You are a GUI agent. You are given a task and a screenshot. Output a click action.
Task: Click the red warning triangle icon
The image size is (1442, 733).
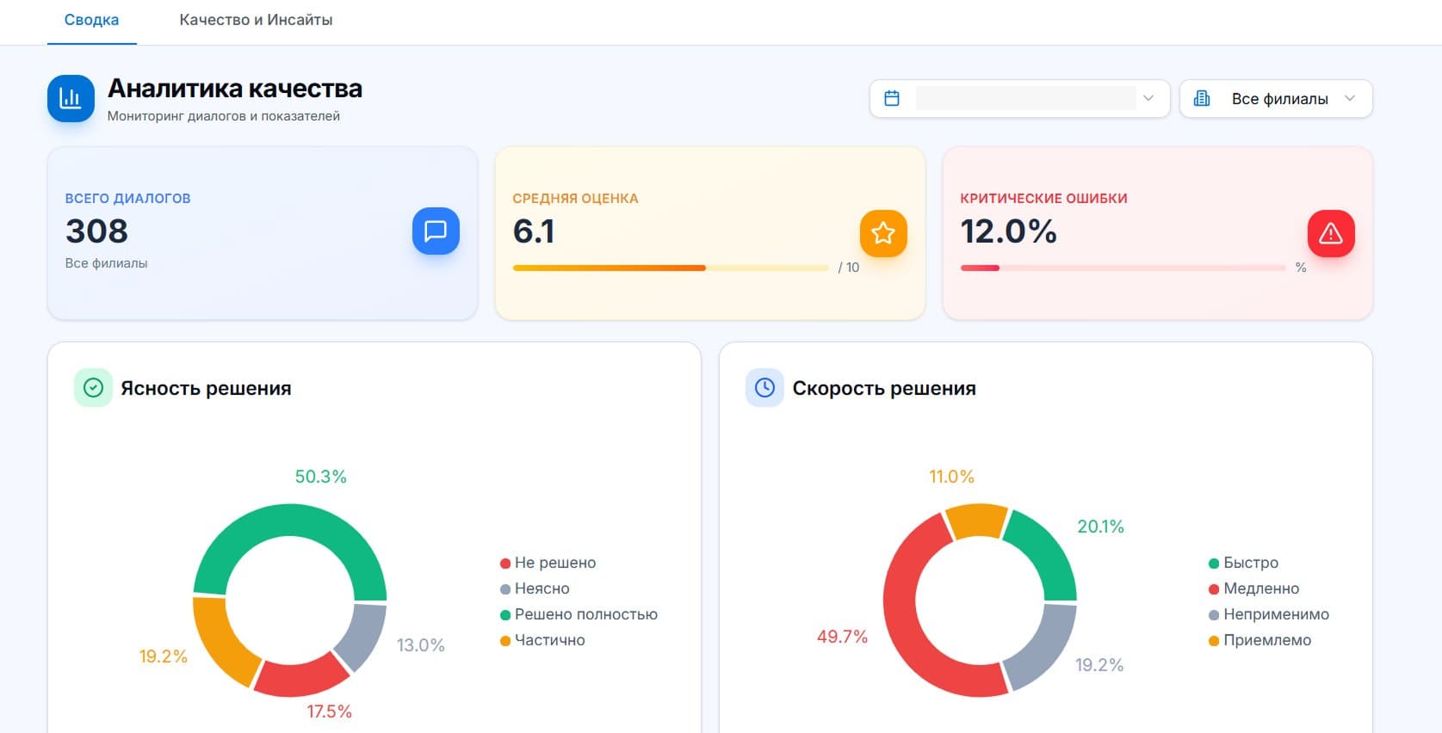click(x=1331, y=233)
